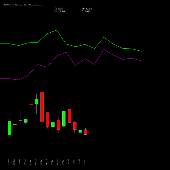This screenshot has height=170, width=170.
Task: Click the highest peak of the purple line
Action: click(x=104, y=49)
